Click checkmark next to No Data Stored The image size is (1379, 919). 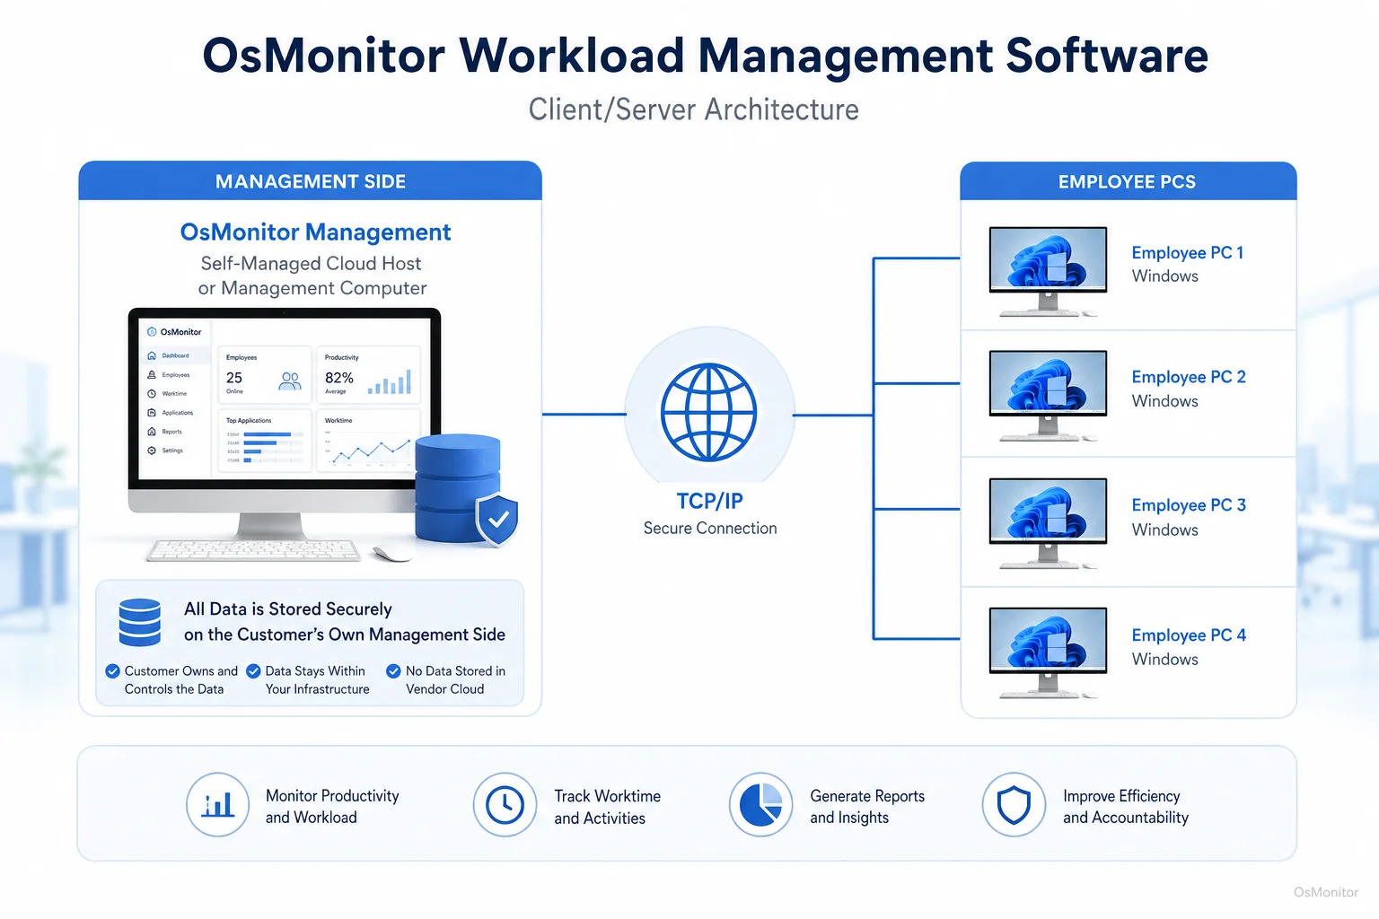393,671
